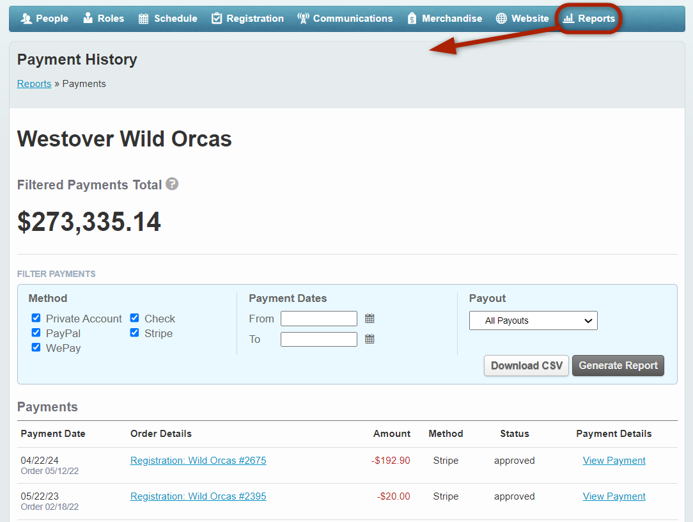Open calendar picker for From date
This screenshot has height=522, width=693.
coord(370,319)
